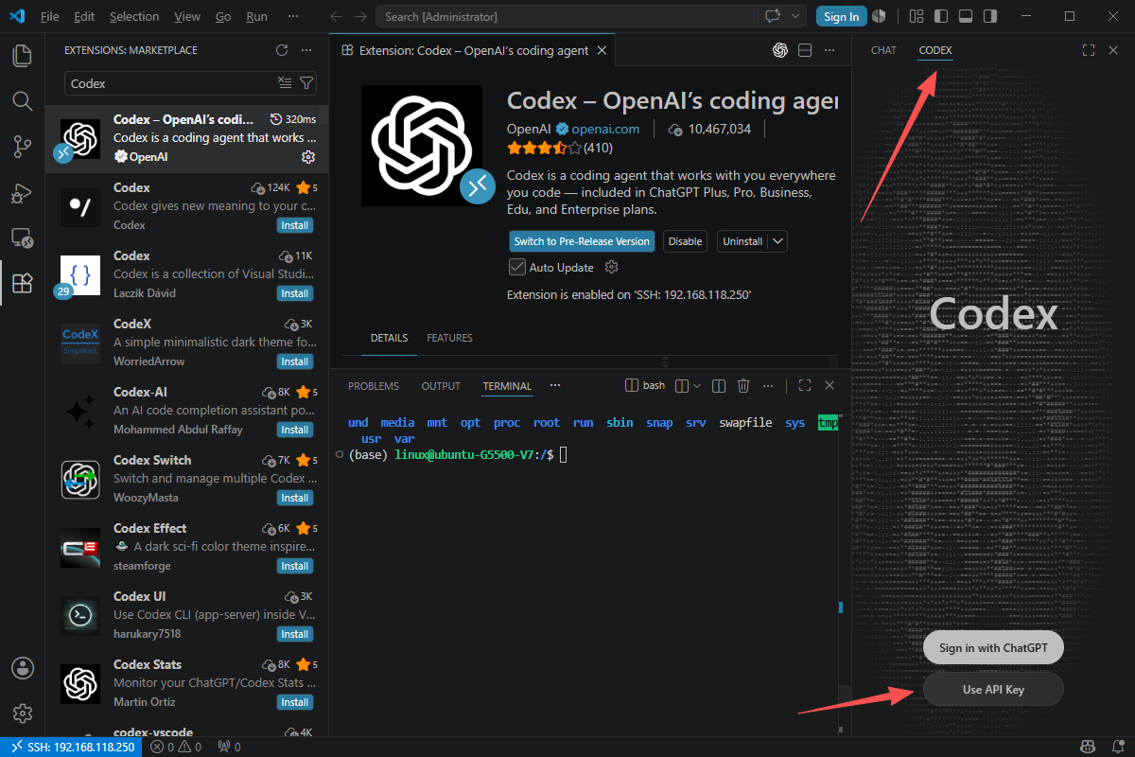This screenshot has height=757, width=1135.
Task: Open the Accounts icon in activity bar
Action: tap(23, 667)
